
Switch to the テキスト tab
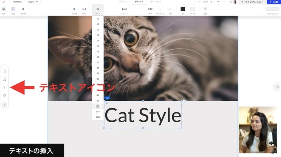tap(139, 2)
